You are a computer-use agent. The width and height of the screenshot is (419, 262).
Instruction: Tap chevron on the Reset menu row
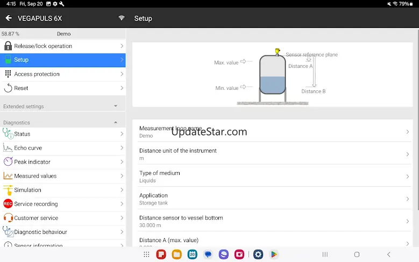click(122, 88)
